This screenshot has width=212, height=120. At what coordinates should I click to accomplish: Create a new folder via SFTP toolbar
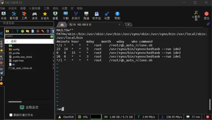(x=28, y=31)
